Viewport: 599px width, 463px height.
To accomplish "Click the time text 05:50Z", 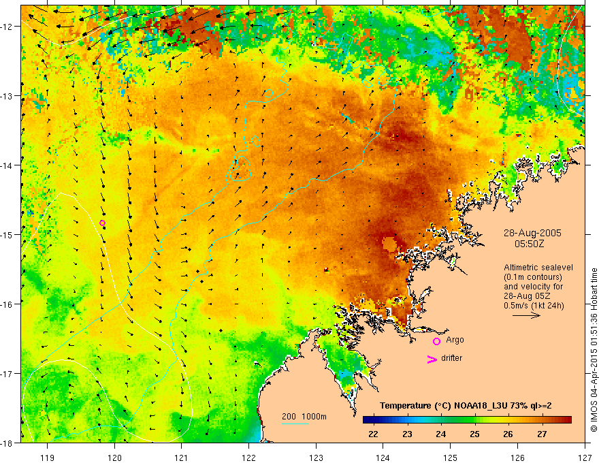I will (x=530, y=244).
